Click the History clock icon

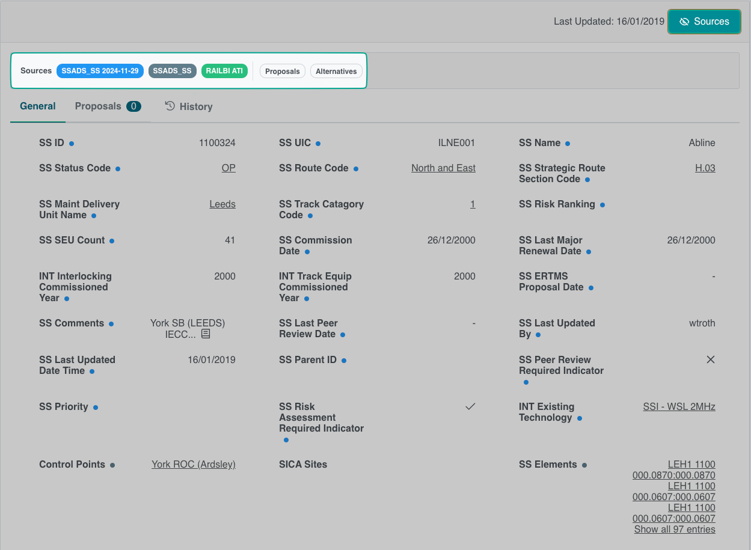[x=170, y=106]
